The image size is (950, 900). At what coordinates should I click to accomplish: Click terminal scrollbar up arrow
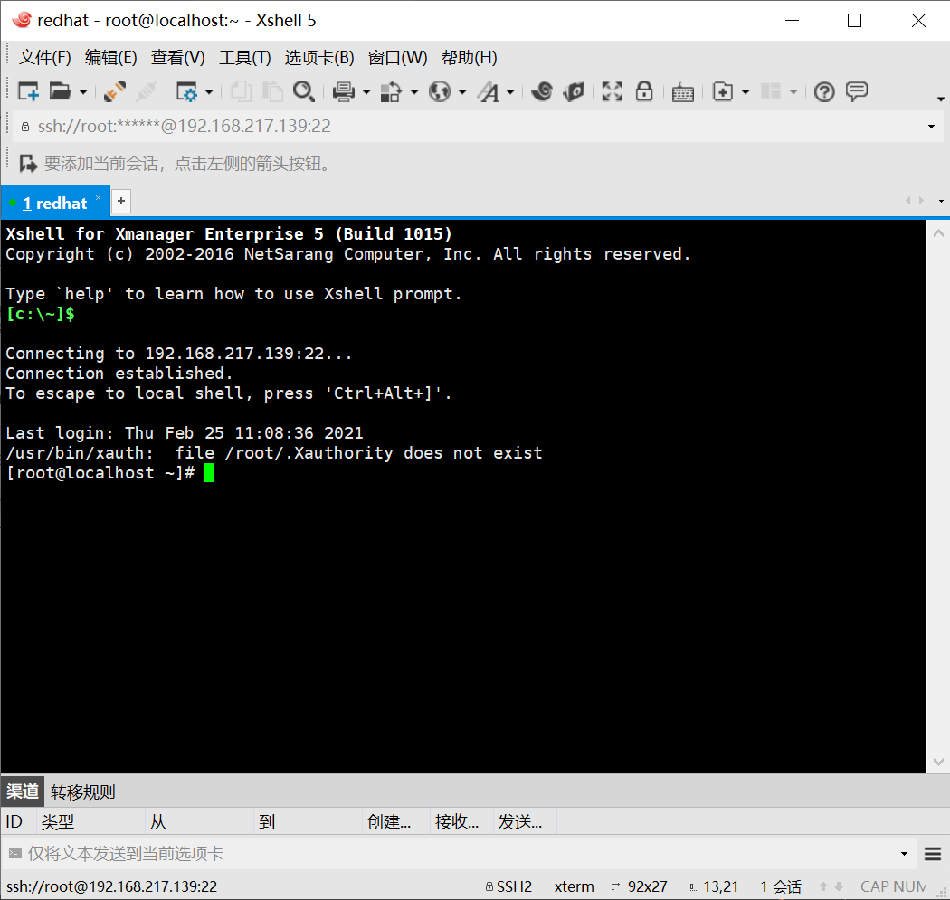(938, 232)
